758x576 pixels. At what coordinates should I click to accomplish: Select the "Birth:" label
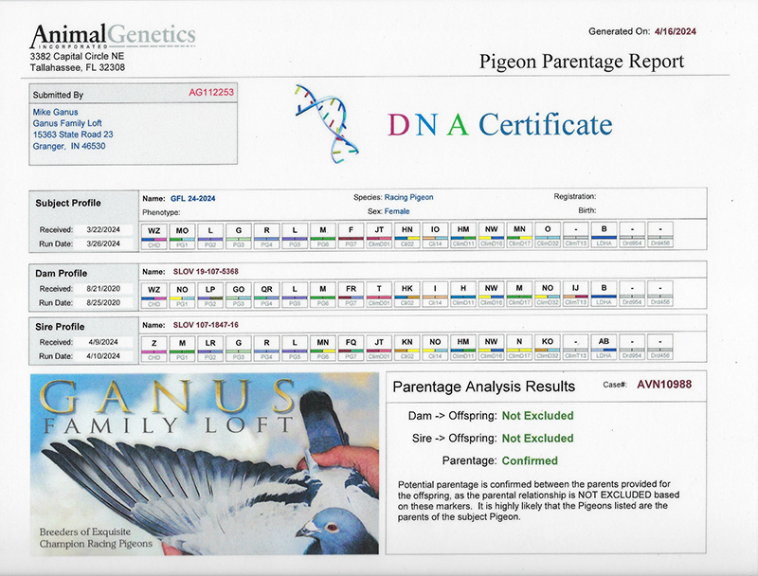[x=587, y=210]
